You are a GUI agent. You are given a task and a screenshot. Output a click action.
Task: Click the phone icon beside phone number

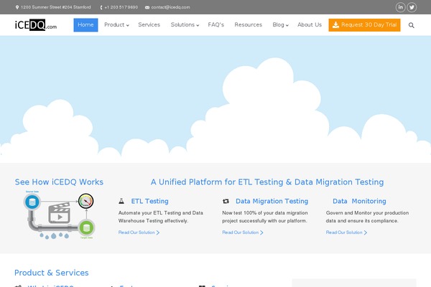[x=101, y=7]
